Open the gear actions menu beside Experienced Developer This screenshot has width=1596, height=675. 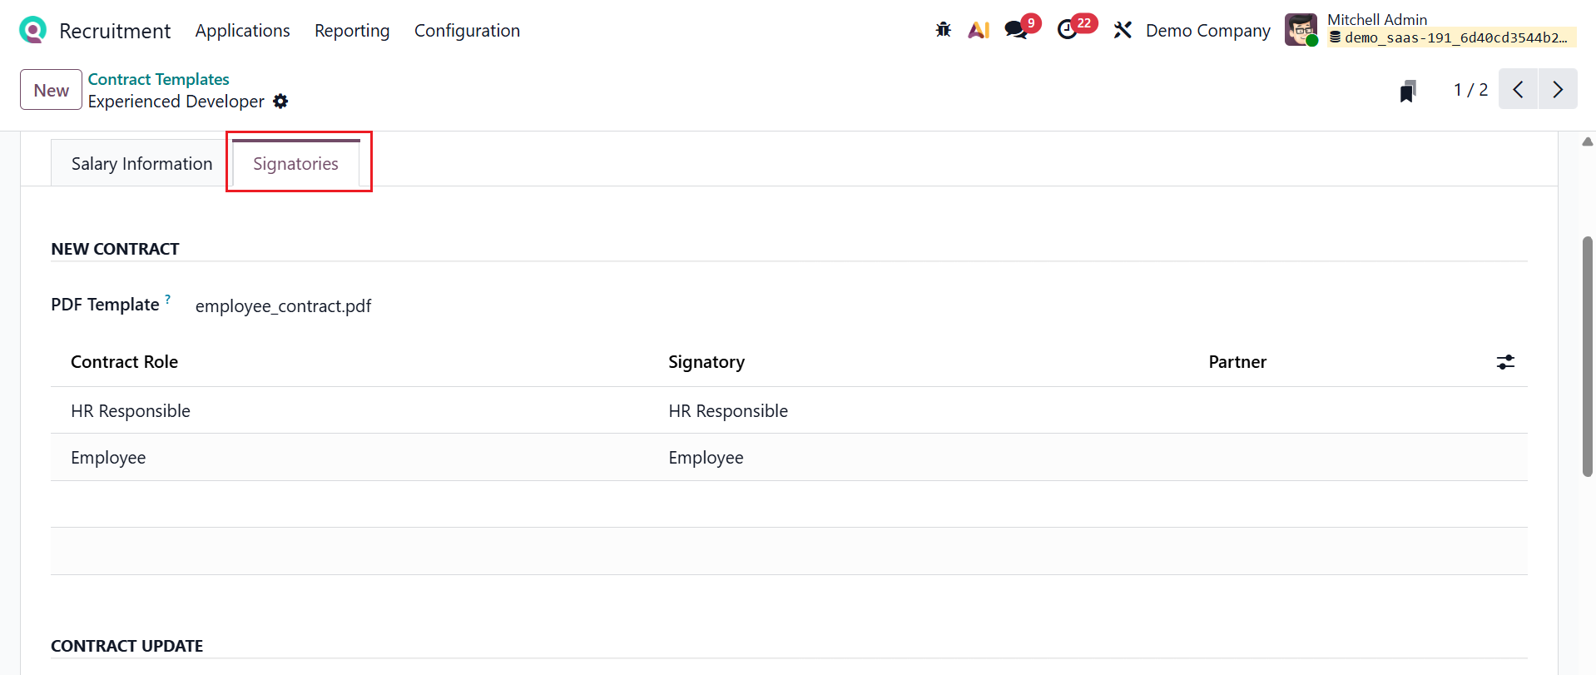(281, 102)
